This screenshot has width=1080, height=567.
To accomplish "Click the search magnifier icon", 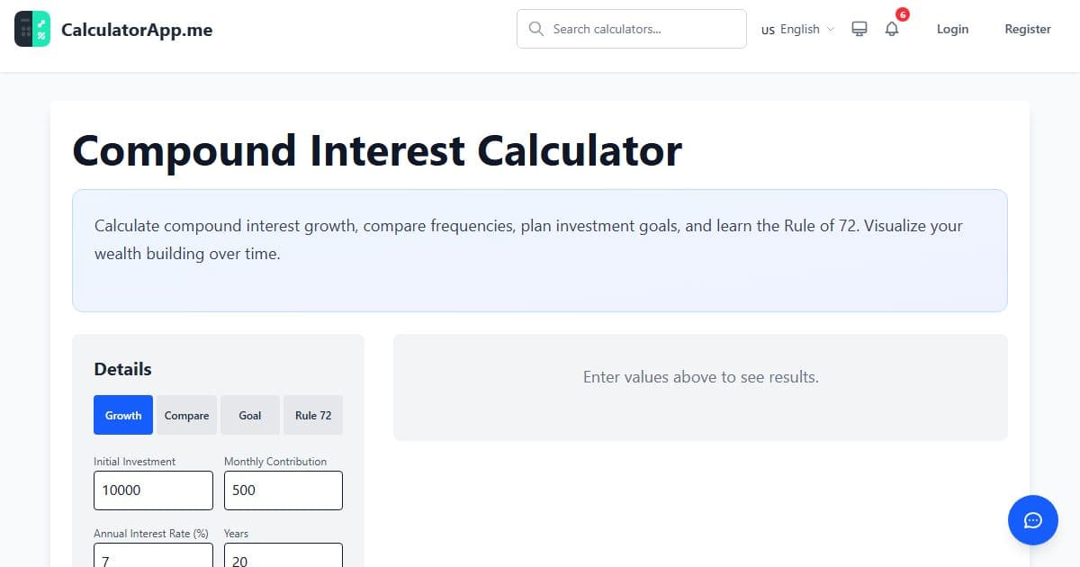I will (x=536, y=29).
